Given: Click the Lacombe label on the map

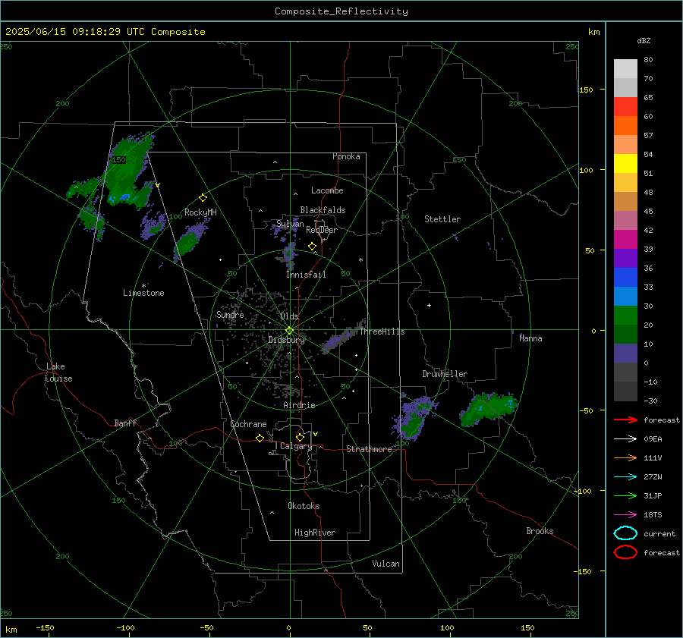Looking at the screenshot, I should [x=327, y=190].
